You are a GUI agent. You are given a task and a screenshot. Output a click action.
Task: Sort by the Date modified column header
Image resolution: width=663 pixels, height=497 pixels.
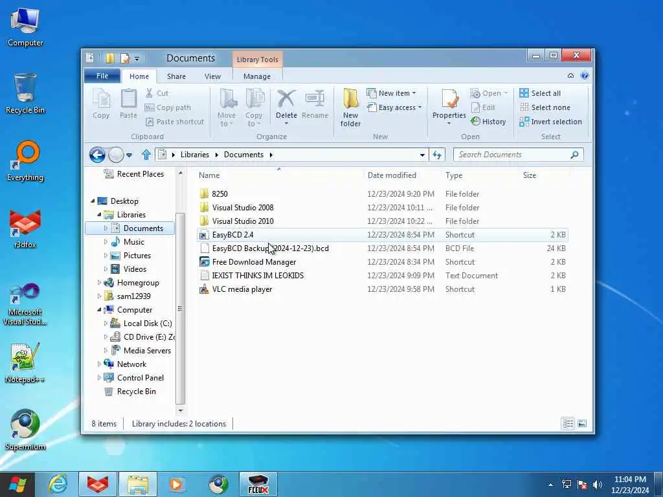tap(402, 175)
